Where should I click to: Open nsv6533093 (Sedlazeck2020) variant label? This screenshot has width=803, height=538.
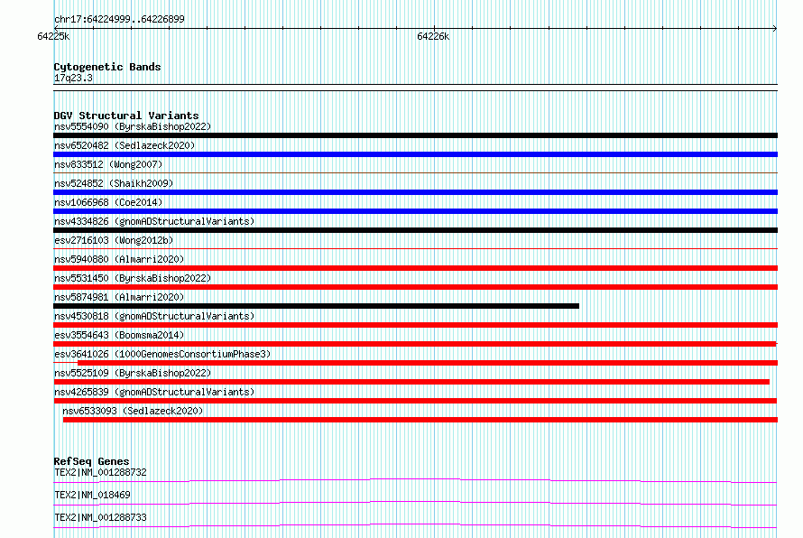click(133, 411)
